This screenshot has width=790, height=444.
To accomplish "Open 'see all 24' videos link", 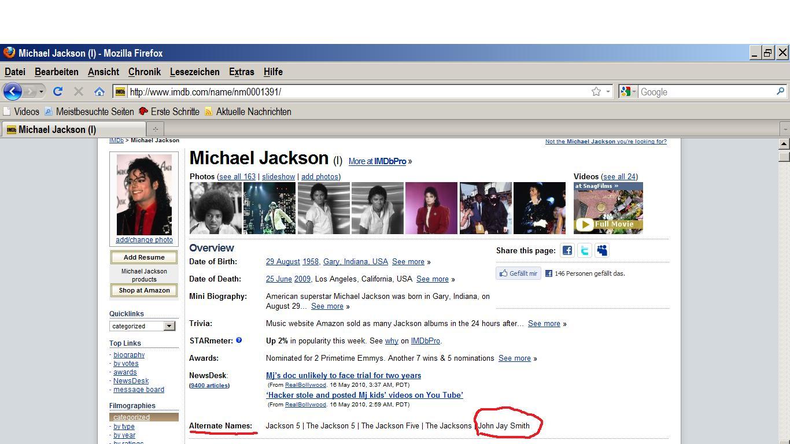I will [x=619, y=177].
